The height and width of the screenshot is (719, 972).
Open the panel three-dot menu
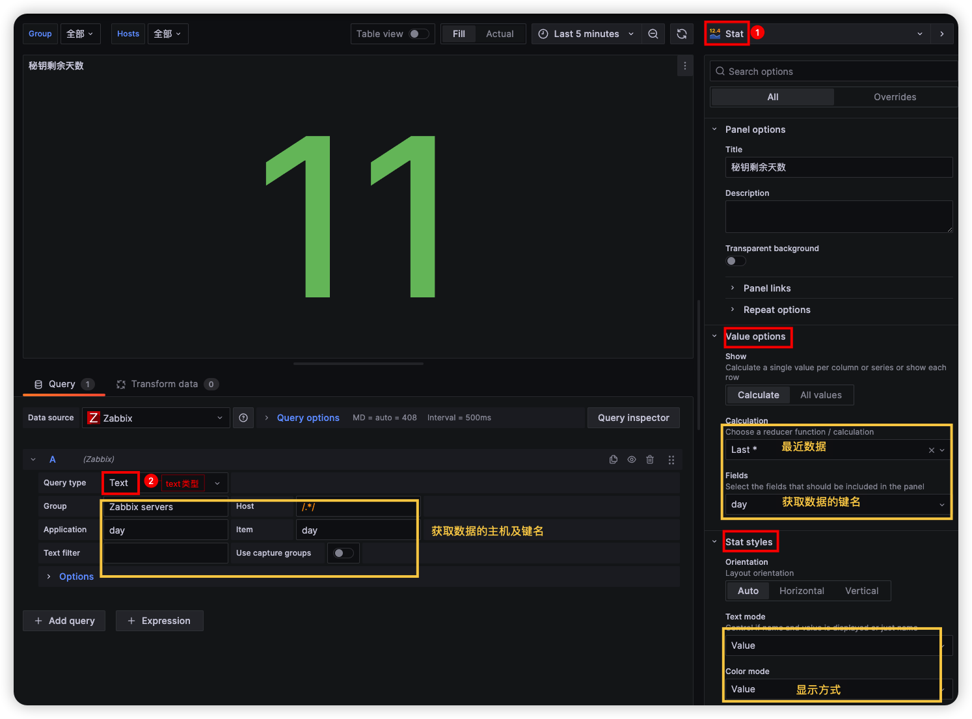click(x=684, y=66)
